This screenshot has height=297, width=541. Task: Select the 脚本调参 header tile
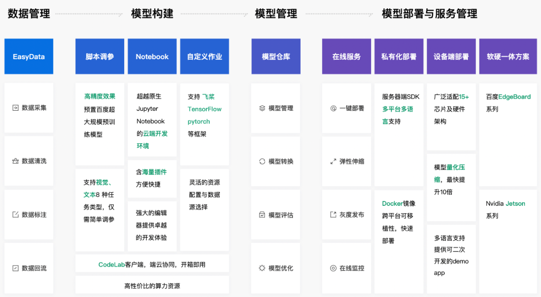click(x=100, y=56)
